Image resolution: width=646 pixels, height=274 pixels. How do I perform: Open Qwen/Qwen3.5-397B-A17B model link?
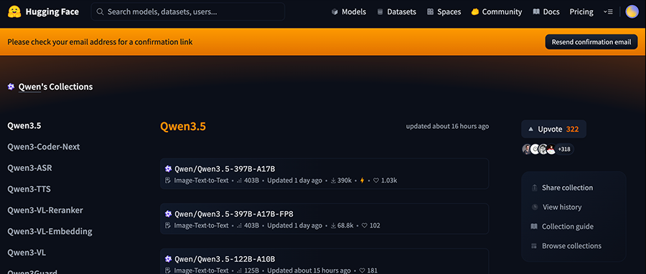tap(225, 168)
